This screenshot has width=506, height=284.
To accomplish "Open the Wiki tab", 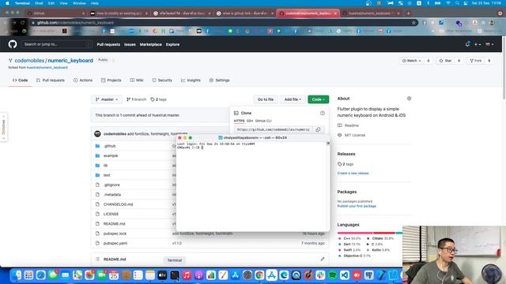I will [x=137, y=80].
